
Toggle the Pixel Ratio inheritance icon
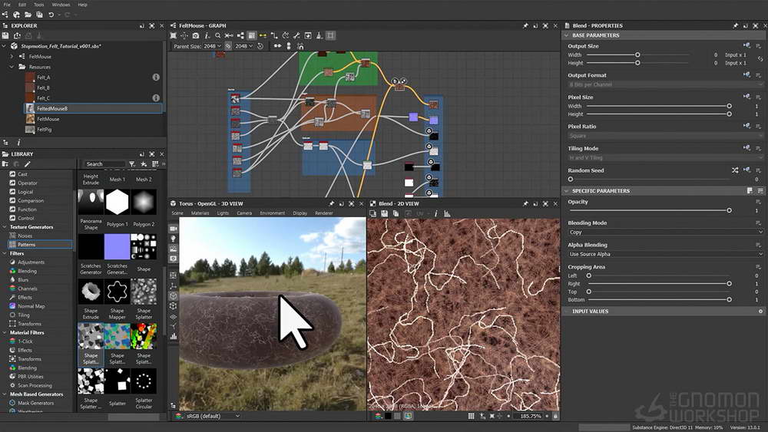pyautogui.click(x=746, y=126)
